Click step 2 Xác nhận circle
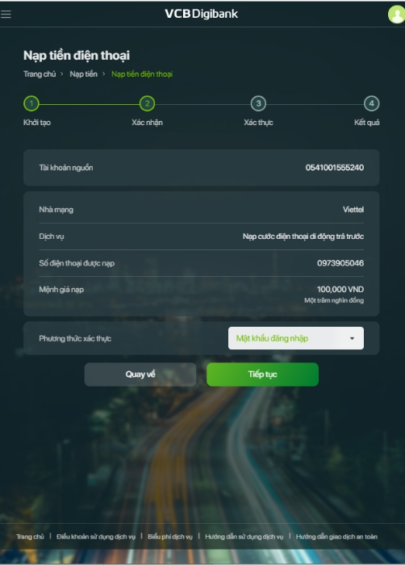 147,104
